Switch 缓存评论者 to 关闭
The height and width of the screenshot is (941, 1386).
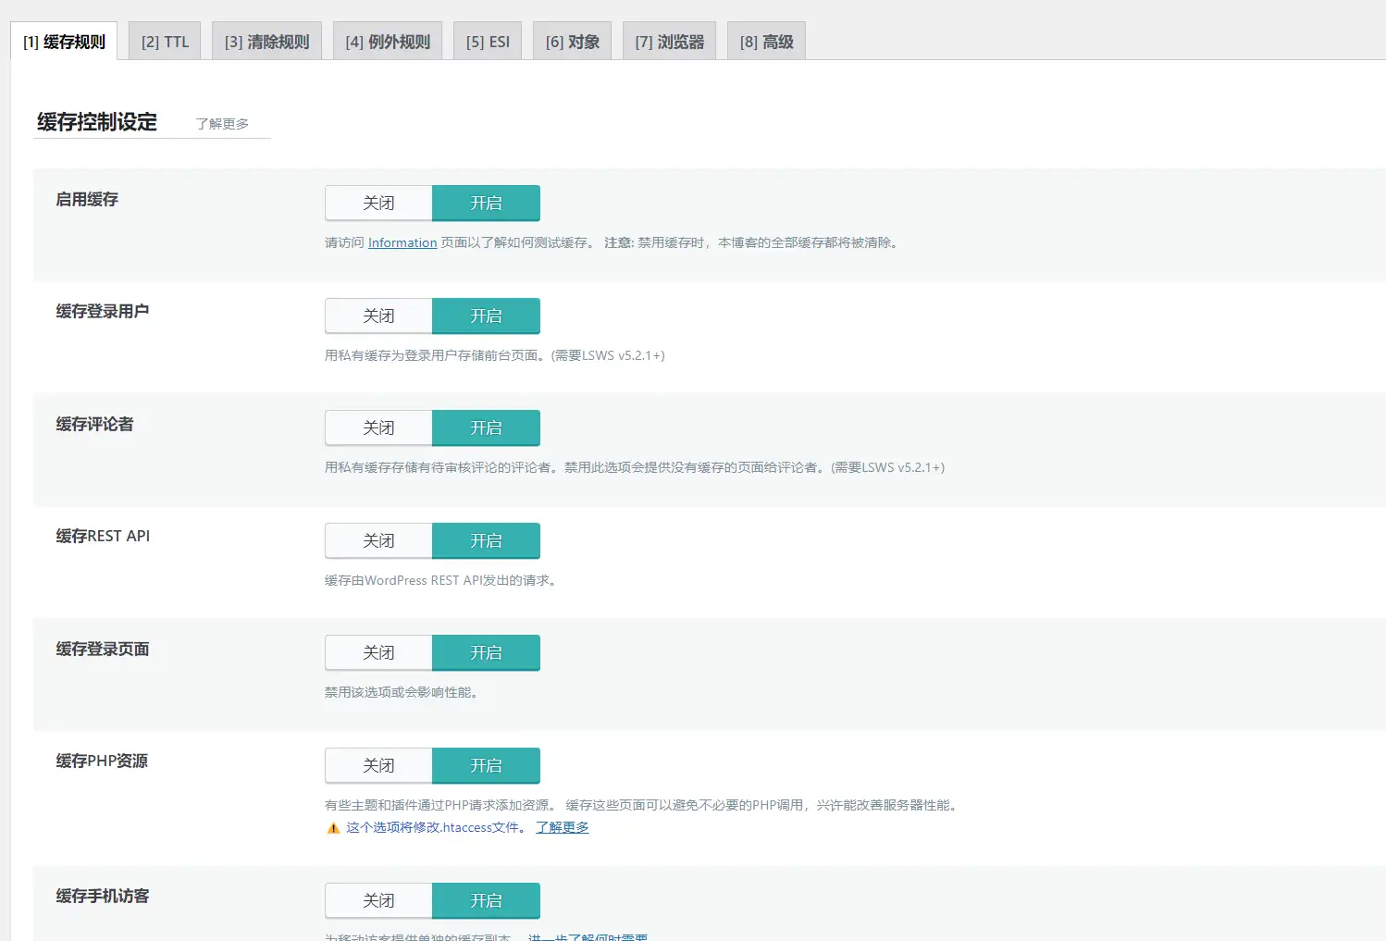click(378, 428)
